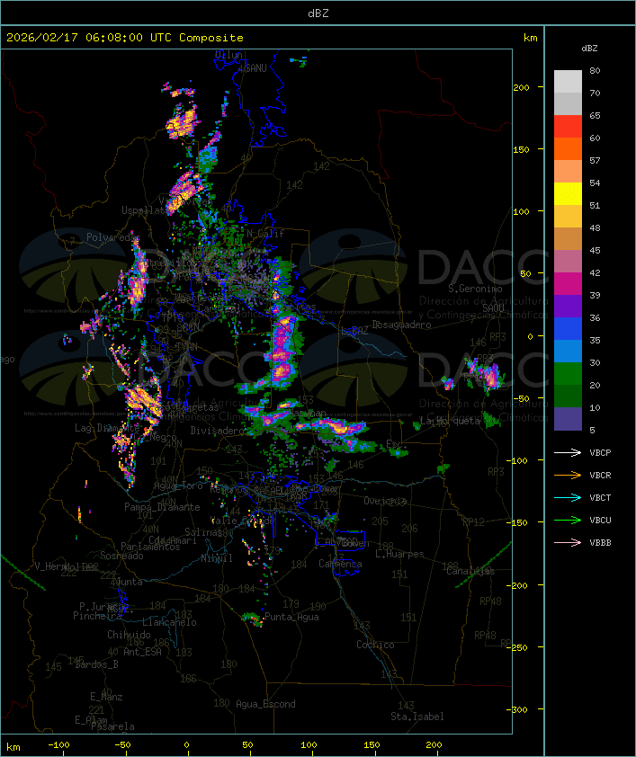Choose the light blue 30-35 dBZ swatch
The width and height of the screenshot is (636, 757).
click(x=568, y=352)
